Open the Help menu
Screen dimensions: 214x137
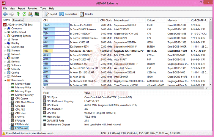tap(52, 8)
